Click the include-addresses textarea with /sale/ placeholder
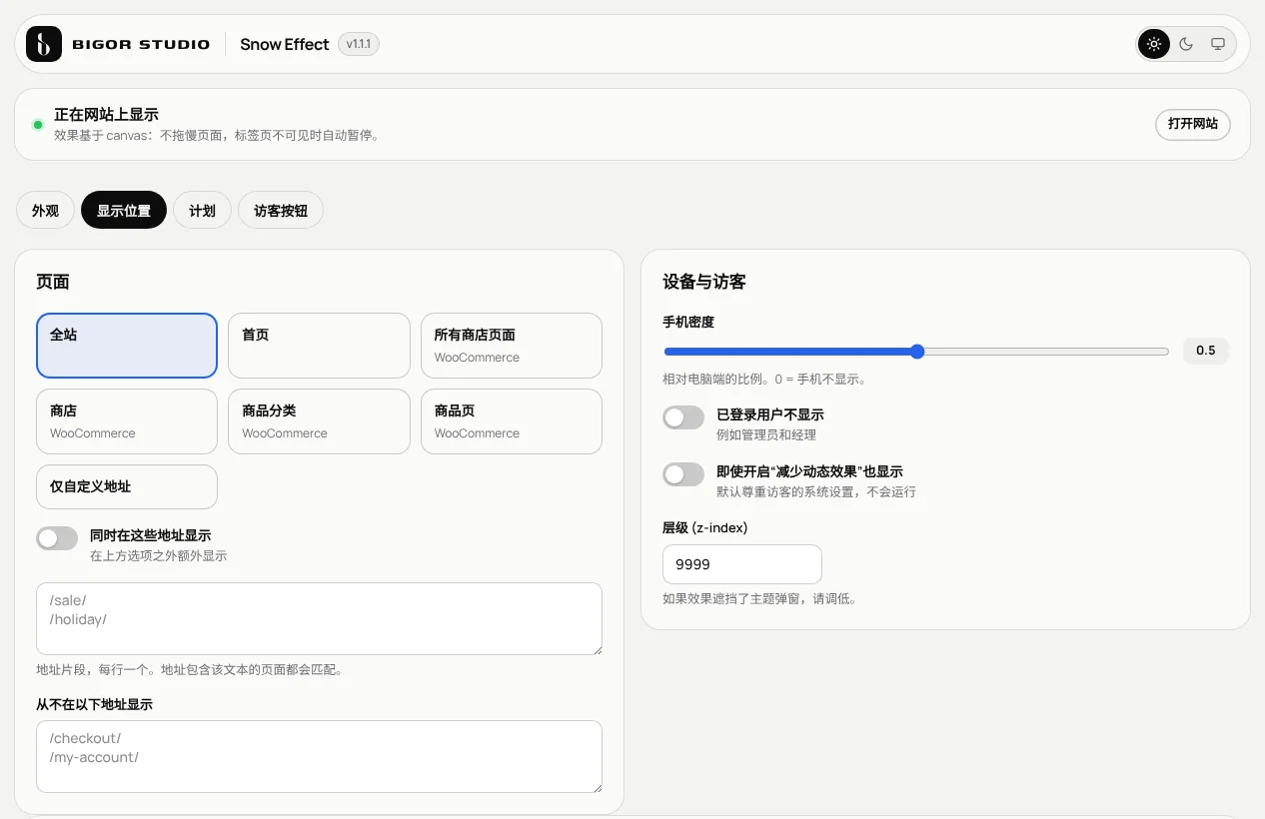 coord(319,618)
